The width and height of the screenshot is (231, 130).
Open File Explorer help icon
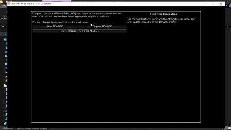[x=230, y=6]
